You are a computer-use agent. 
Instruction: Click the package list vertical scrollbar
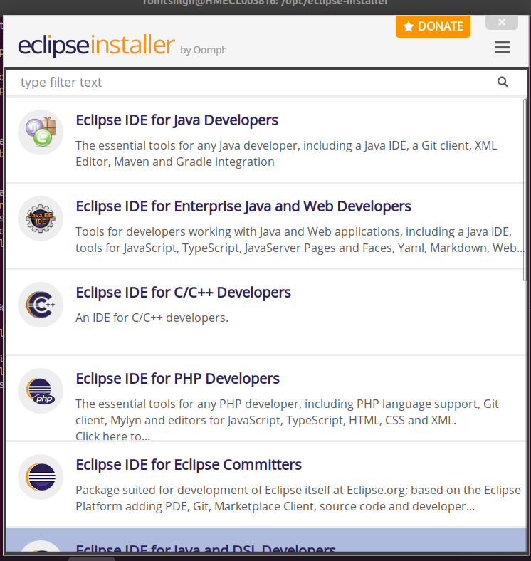pyautogui.click(x=525, y=189)
